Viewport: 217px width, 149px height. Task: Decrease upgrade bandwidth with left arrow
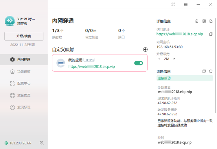(159, 59)
